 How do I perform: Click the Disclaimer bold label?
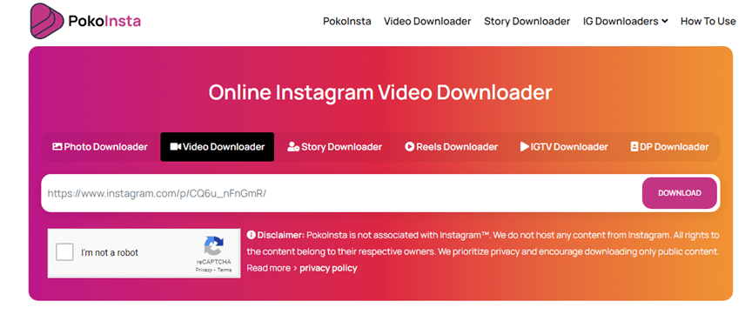(281, 235)
